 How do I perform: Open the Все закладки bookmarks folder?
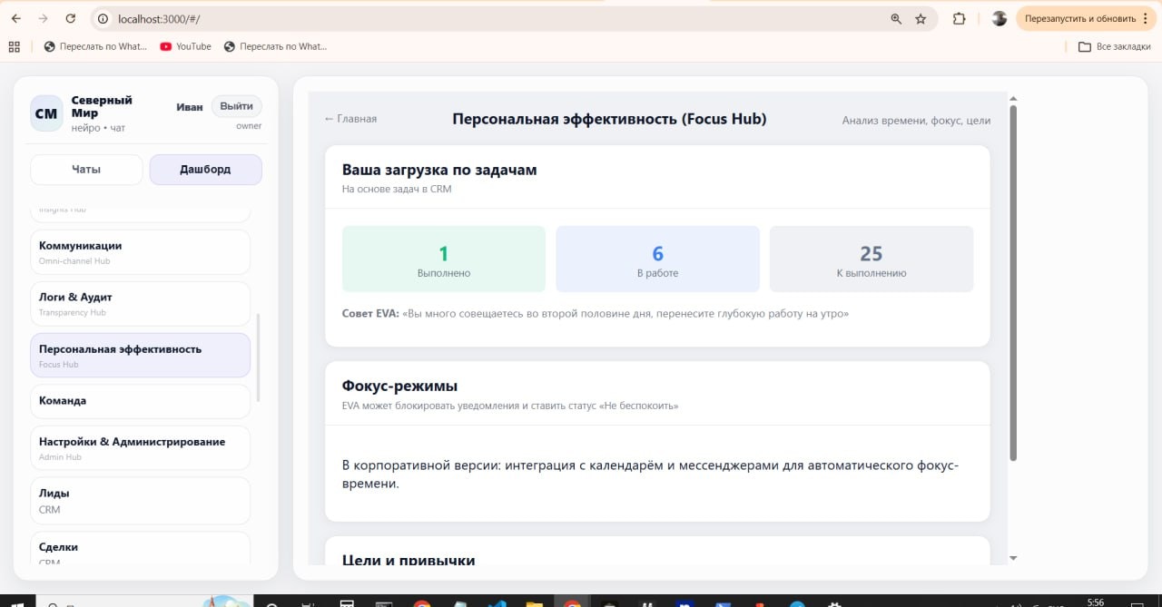point(1115,46)
